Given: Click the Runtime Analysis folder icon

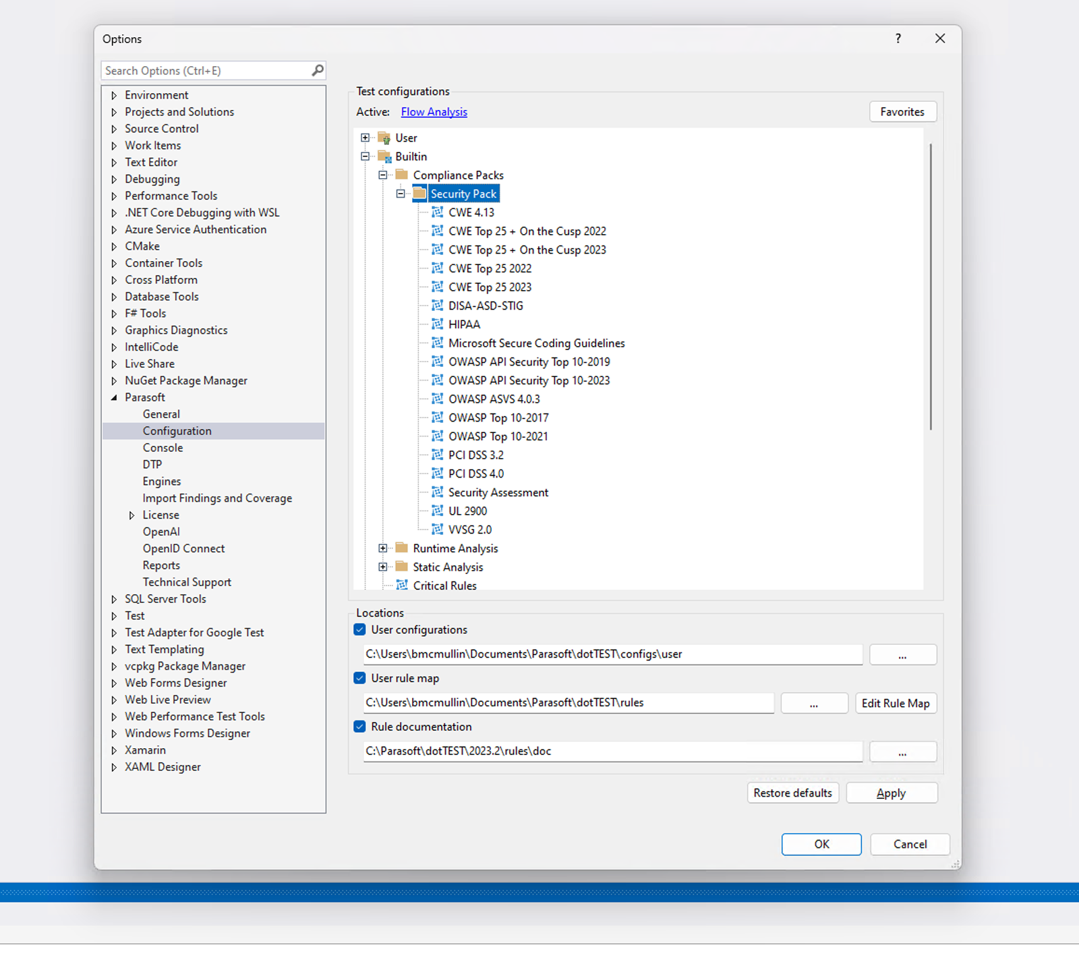Looking at the screenshot, I should [402, 548].
